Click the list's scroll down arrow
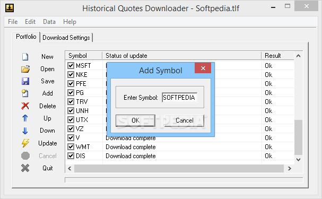This screenshot has height=199, width=322. click(298, 160)
